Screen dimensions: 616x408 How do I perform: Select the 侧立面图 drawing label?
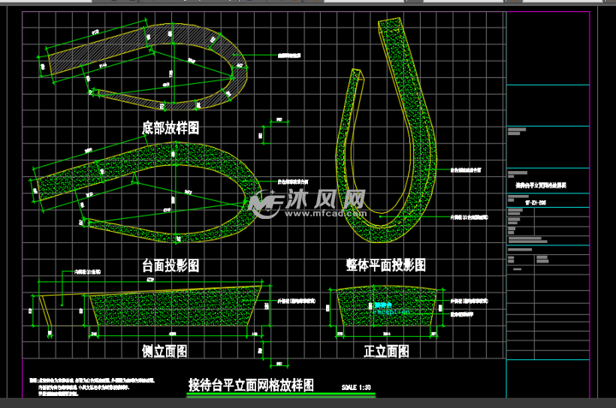165,351
